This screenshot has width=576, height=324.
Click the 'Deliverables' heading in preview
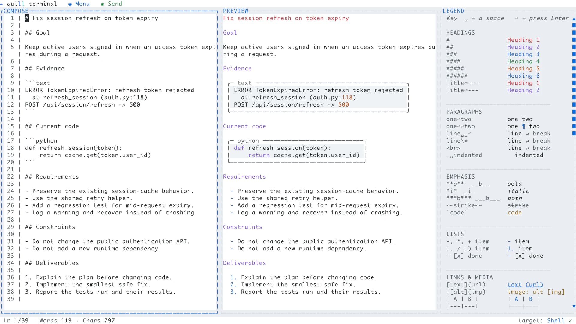[x=244, y=263]
